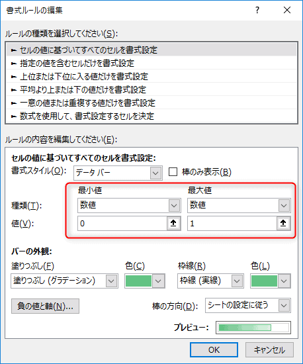Click the 負の値と軸 button
The image size is (303, 364).
pos(45,306)
